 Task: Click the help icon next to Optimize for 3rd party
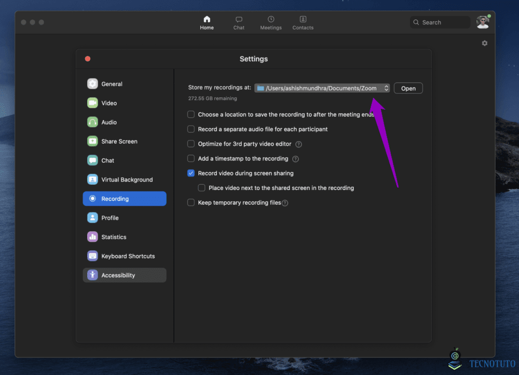click(x=298, y=144)
